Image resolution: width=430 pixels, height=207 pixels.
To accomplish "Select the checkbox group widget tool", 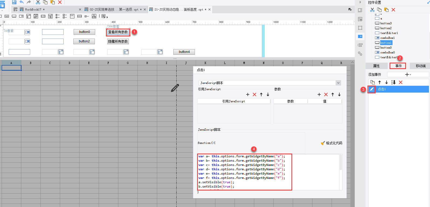I will pyautogui.click(x=65, y=16).
